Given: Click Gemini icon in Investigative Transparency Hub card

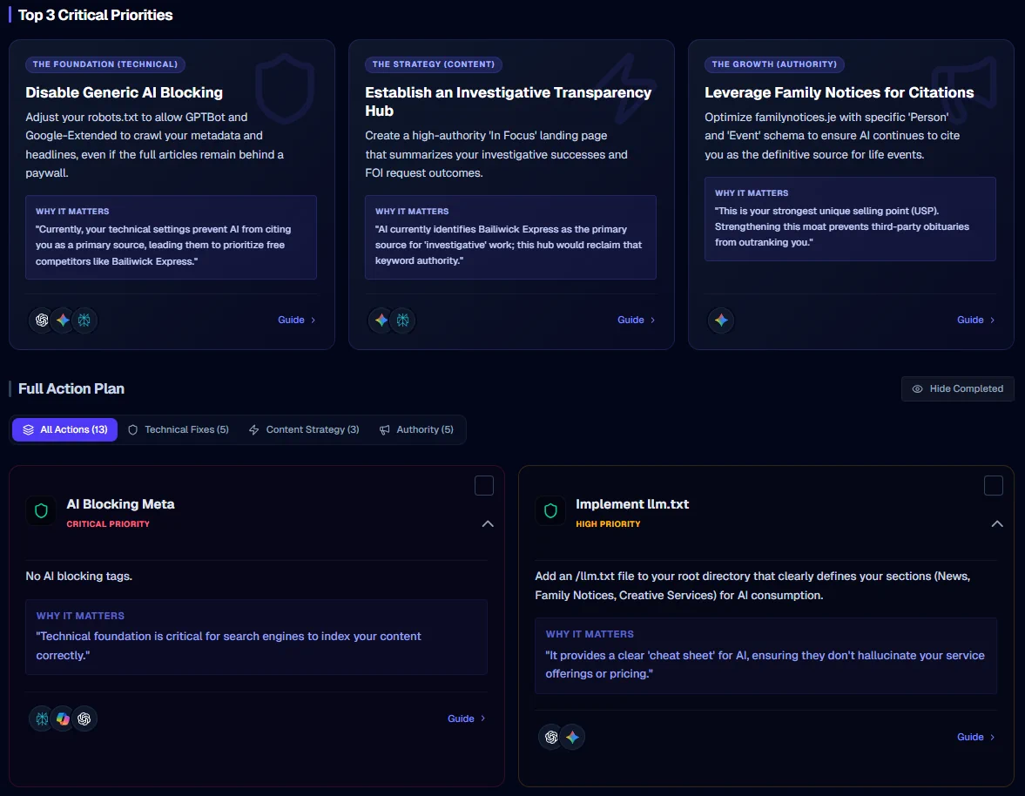Looking at the screenshot, I should click(381, 320).
